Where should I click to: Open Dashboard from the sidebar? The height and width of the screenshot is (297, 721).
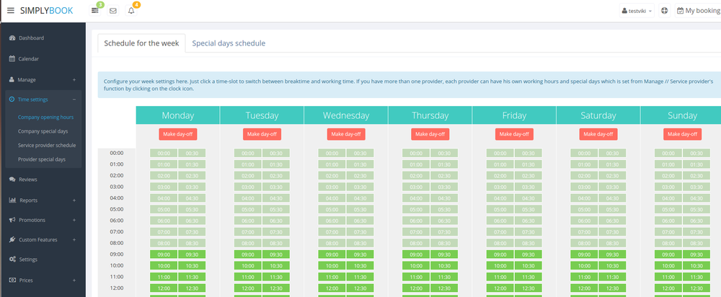[31, 38]
